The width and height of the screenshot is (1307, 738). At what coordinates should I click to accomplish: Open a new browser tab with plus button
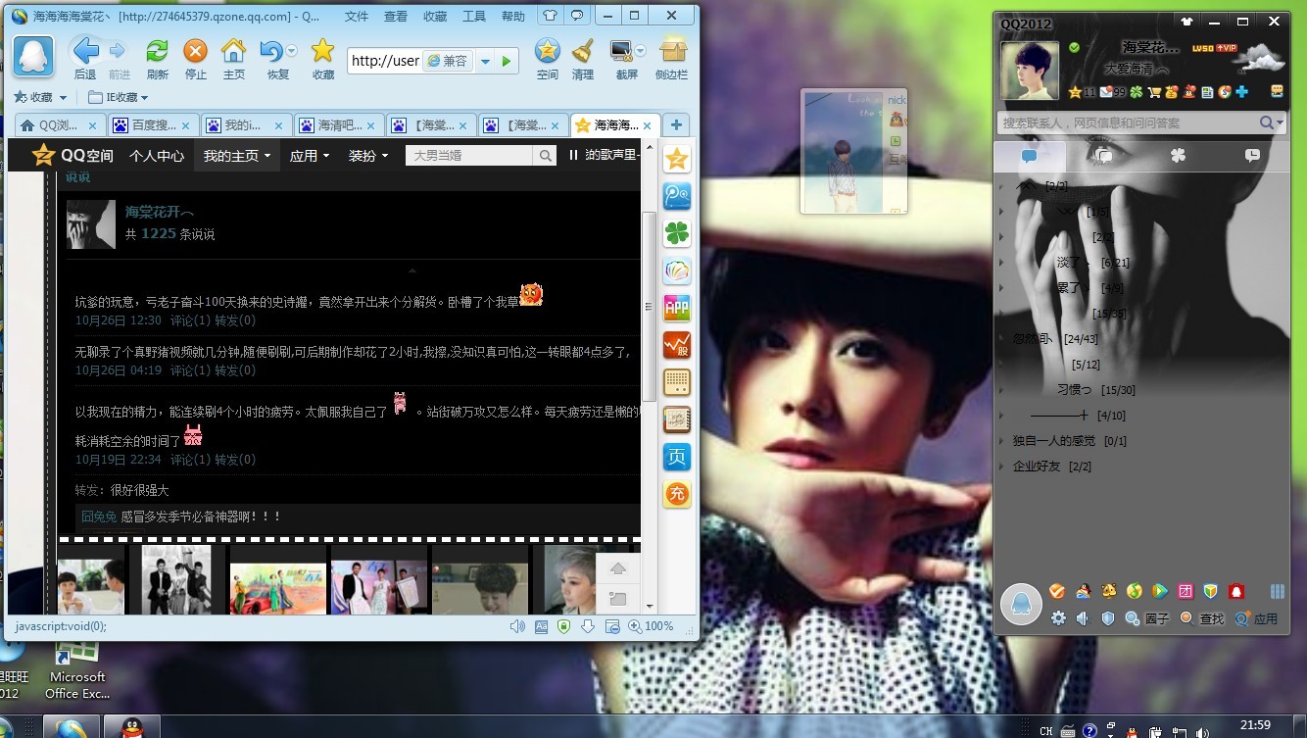point(676,124)
